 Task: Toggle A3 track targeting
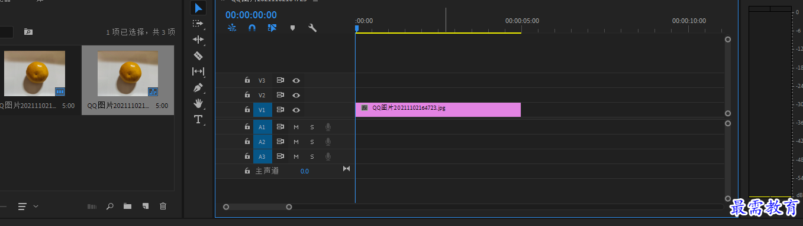(262, 156)
